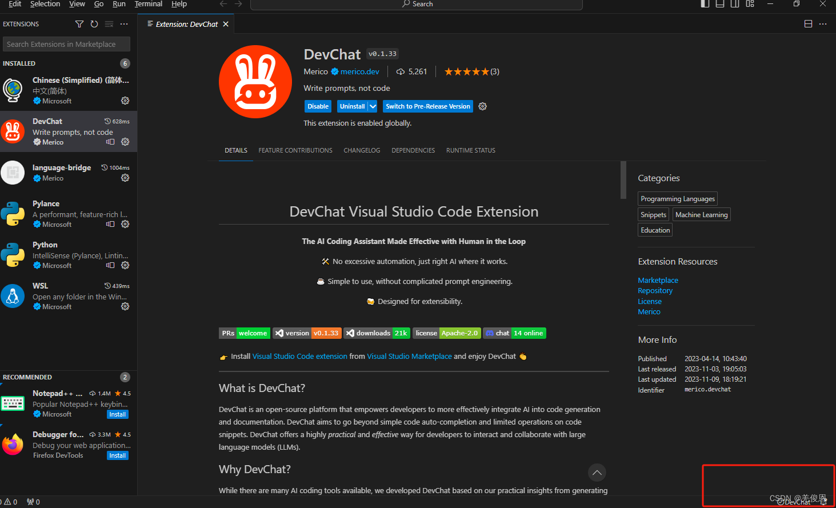Select the Pylance extension entry
Image resolution: width=836 pixels, height=508 pixels.
coord(69,214)
